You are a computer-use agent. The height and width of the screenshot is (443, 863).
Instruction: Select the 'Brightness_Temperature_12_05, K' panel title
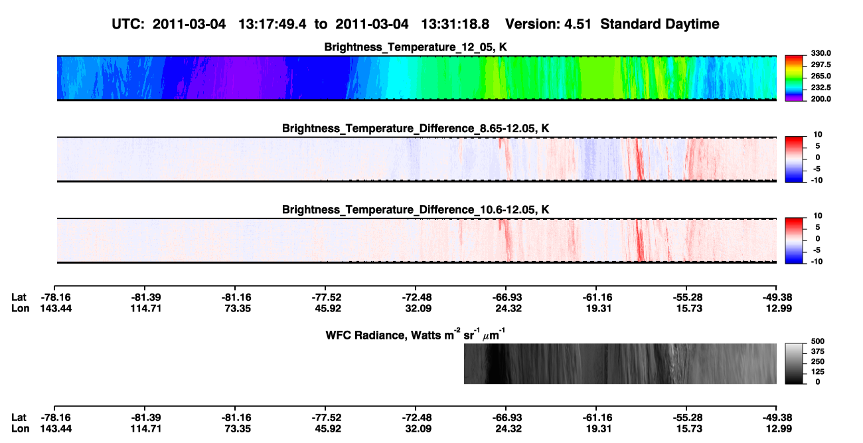click(x=416, y=46)
